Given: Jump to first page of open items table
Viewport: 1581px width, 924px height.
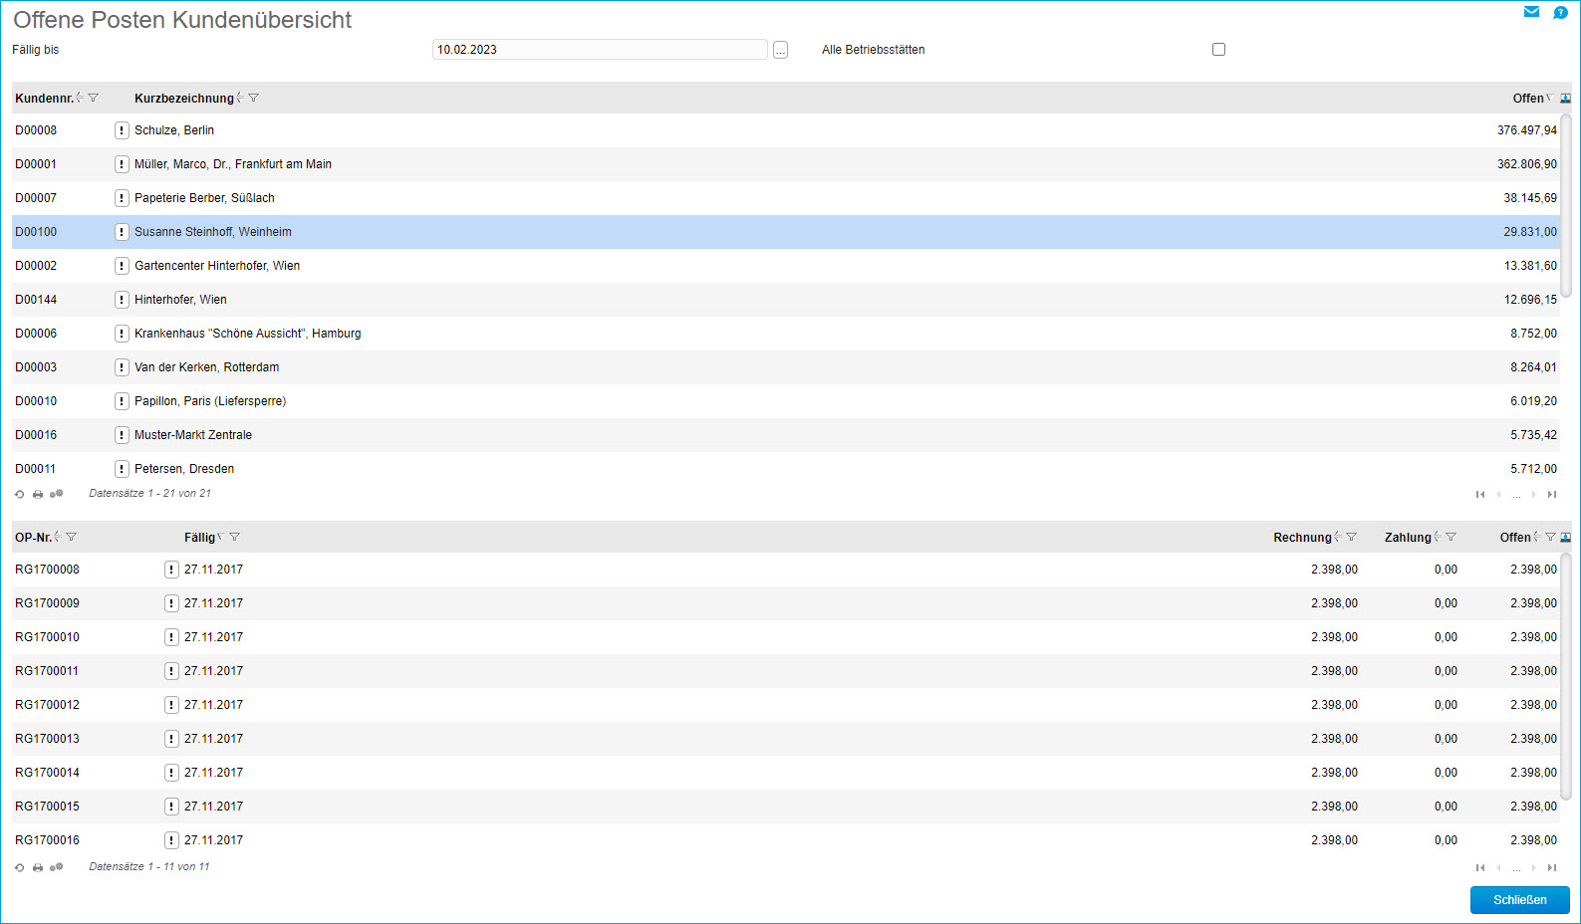Looking at the screenshot, I should 1480,867.
